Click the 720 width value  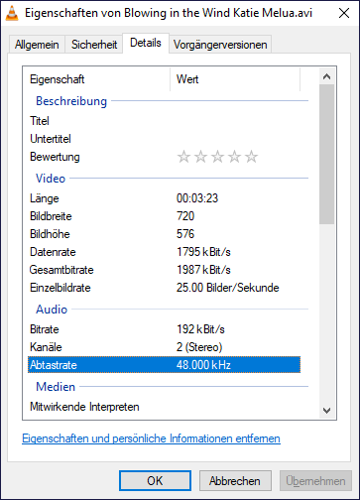[x=185, y=216]
